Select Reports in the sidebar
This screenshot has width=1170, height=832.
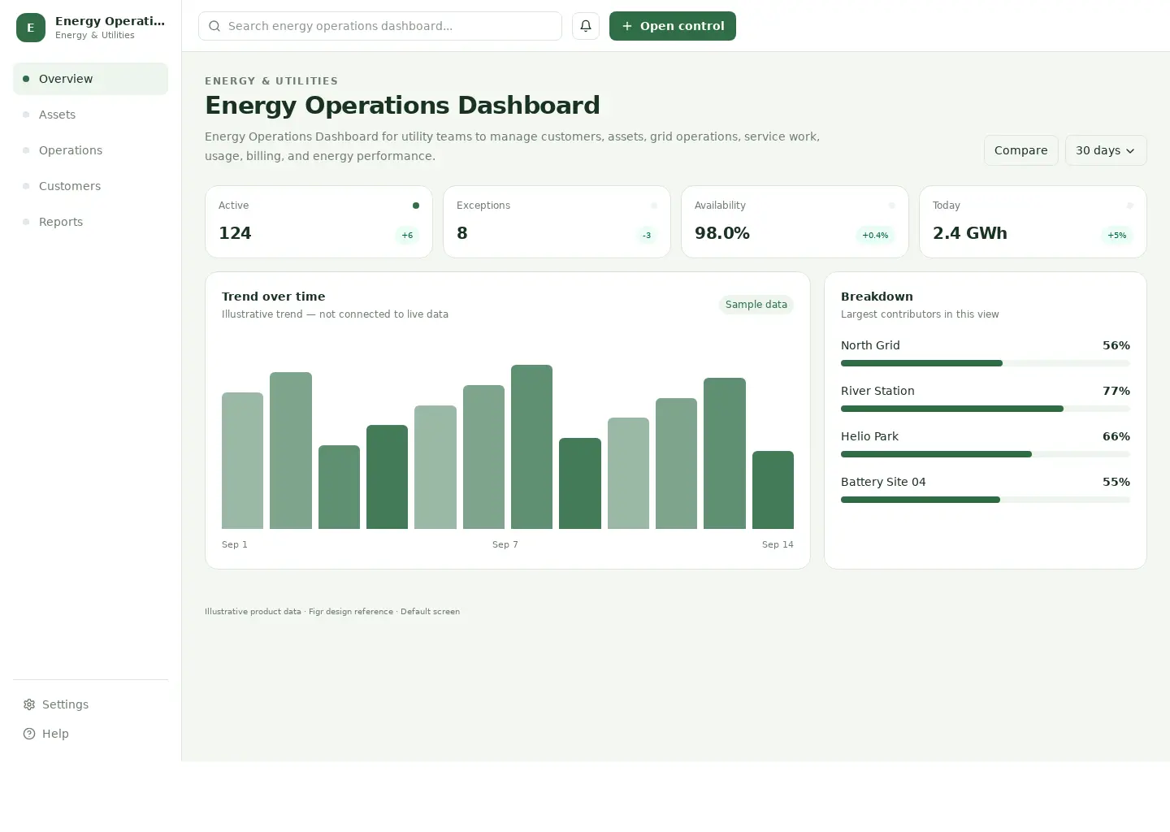click(x=91, y=222)
